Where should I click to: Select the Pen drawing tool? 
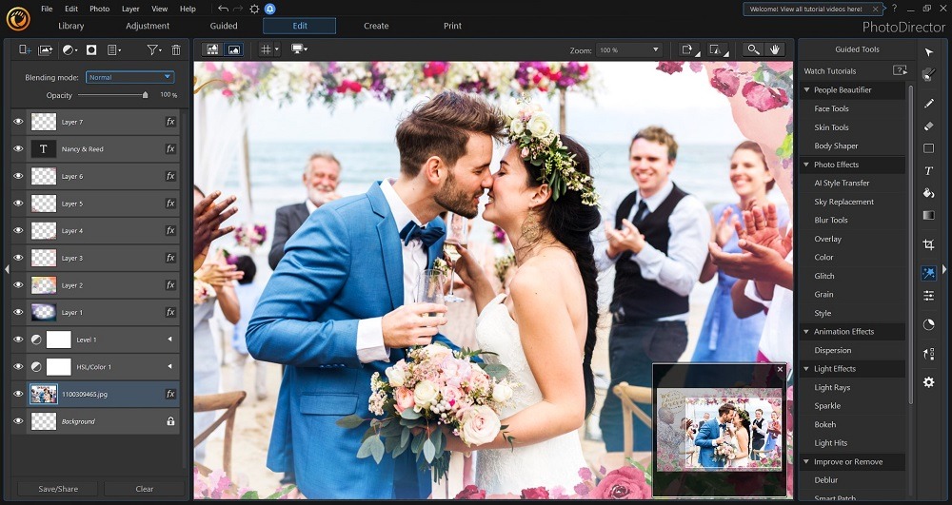(x=928, y=103)
